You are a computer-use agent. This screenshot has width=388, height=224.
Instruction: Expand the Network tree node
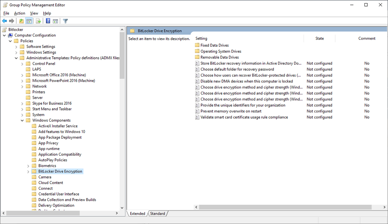tap(22, 86)
